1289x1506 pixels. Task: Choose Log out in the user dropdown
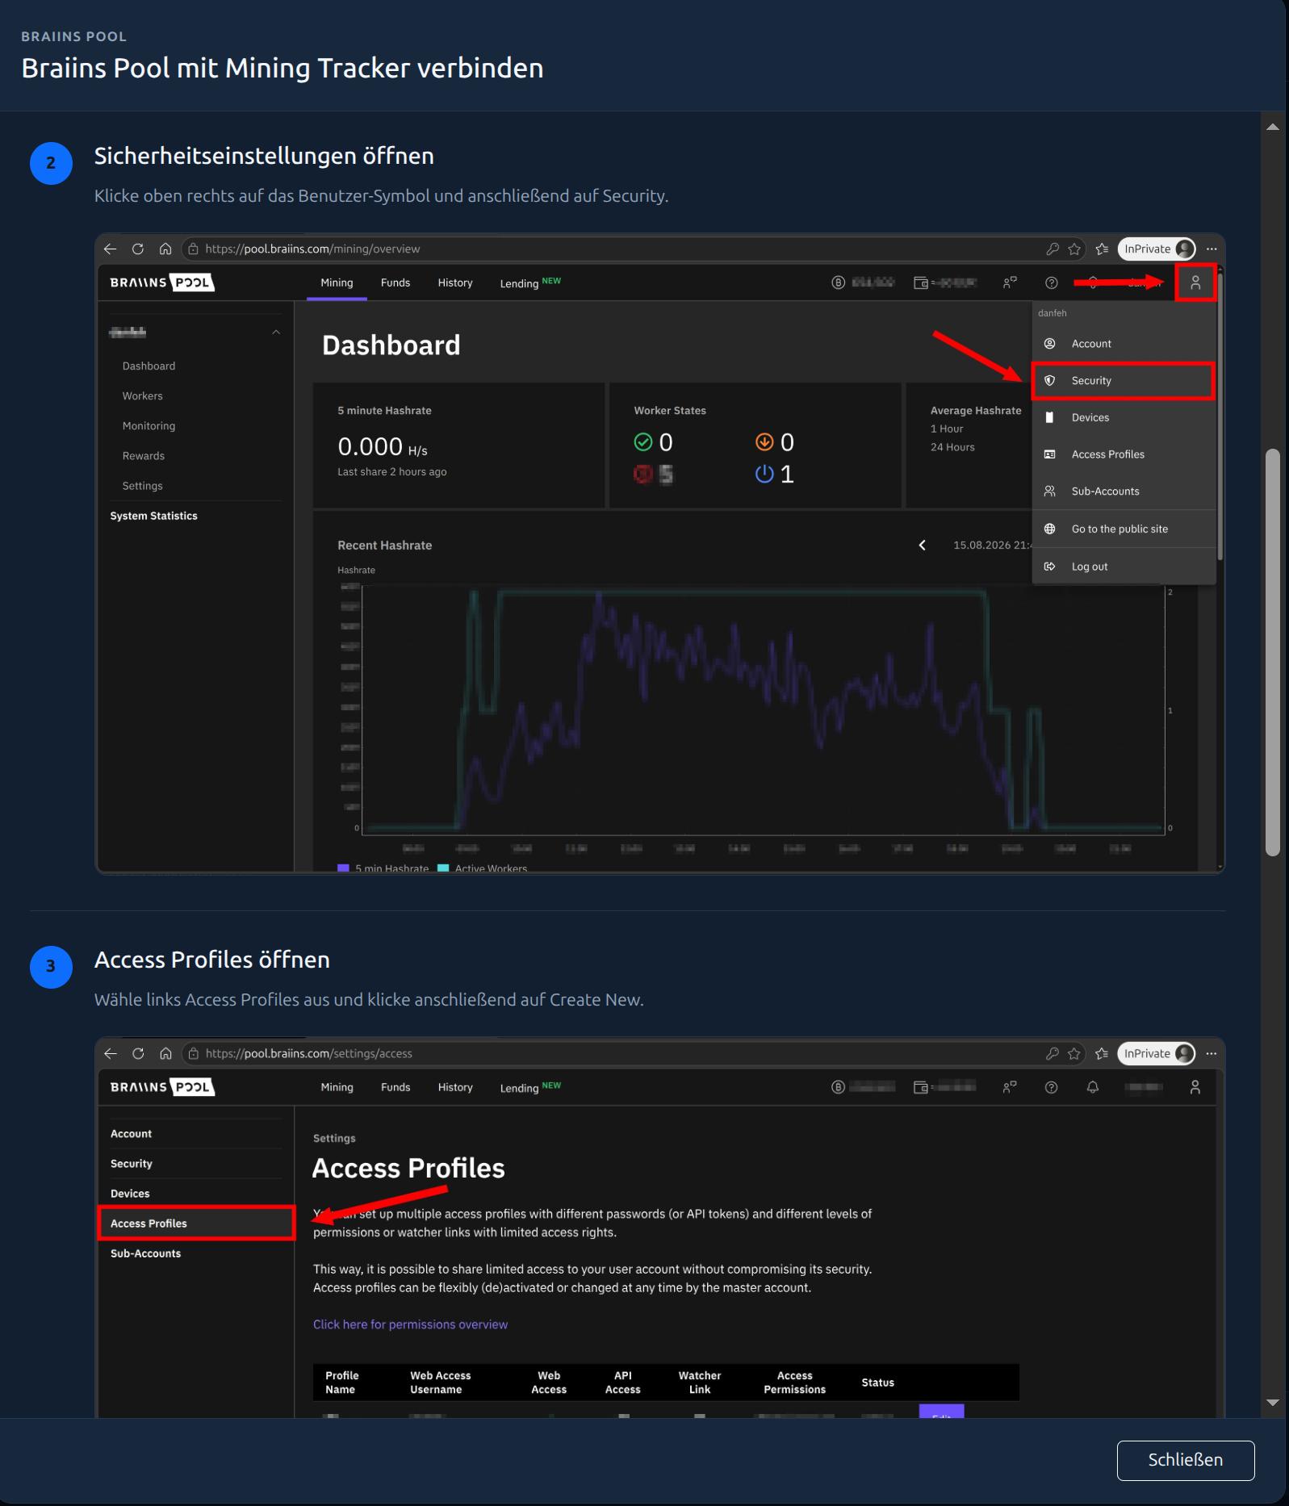[x=1124, y=567]
